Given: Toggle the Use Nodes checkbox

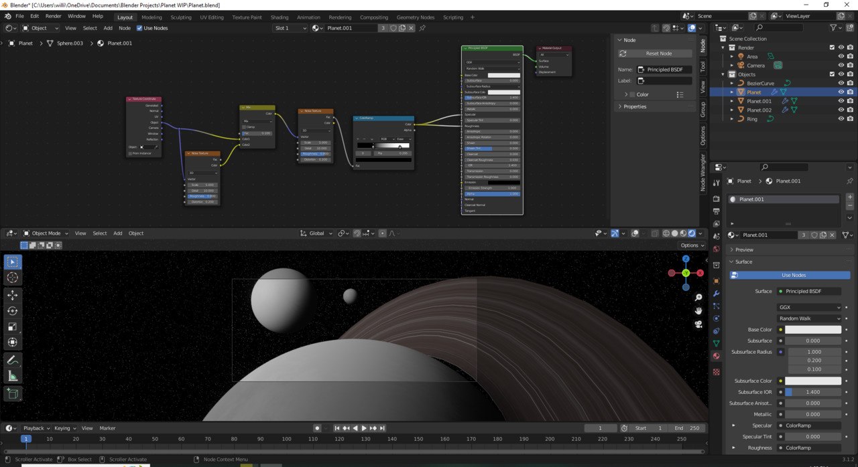Looking at the screenshot, I should (139, 28).
